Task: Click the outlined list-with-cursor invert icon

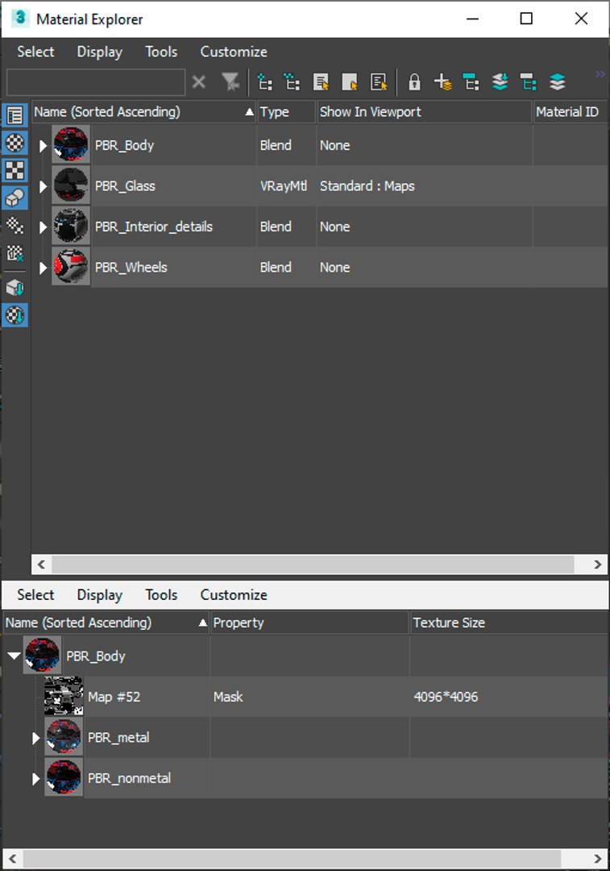Action: coord(379,82)
